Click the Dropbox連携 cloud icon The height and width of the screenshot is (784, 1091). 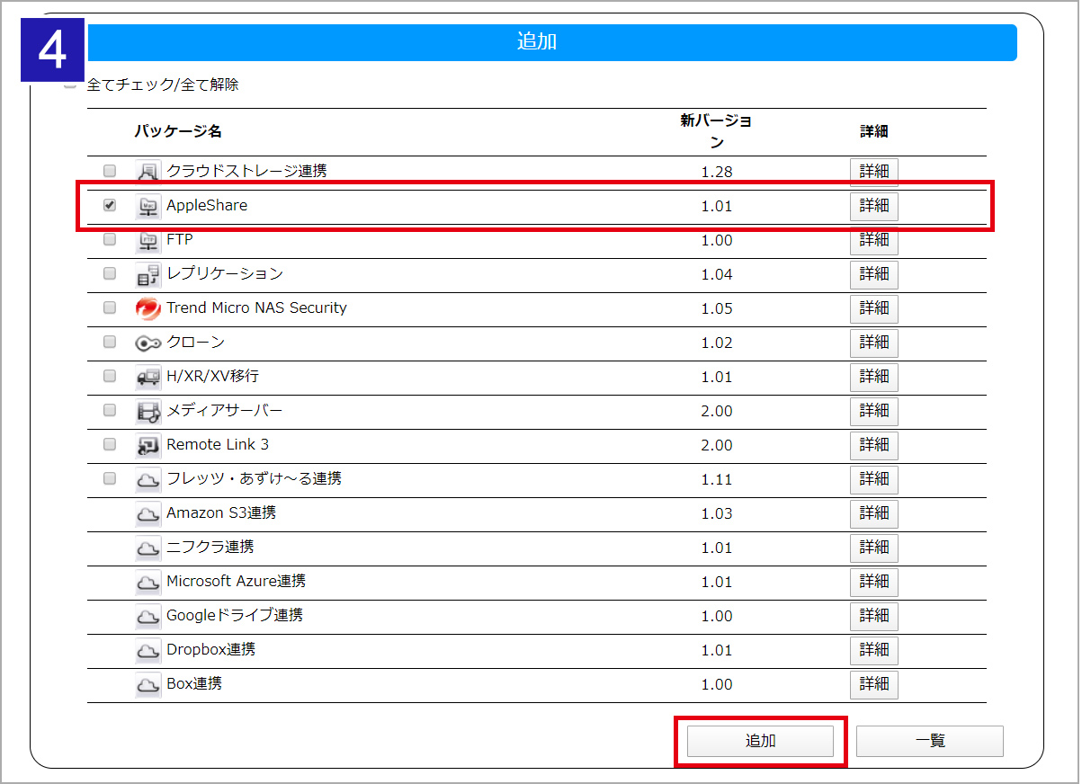pos(148,650)
